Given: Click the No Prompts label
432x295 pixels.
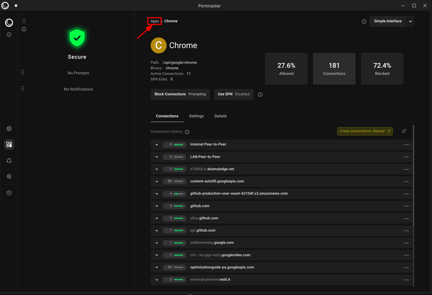Looking at the screenshot, I should pos(79,73).
